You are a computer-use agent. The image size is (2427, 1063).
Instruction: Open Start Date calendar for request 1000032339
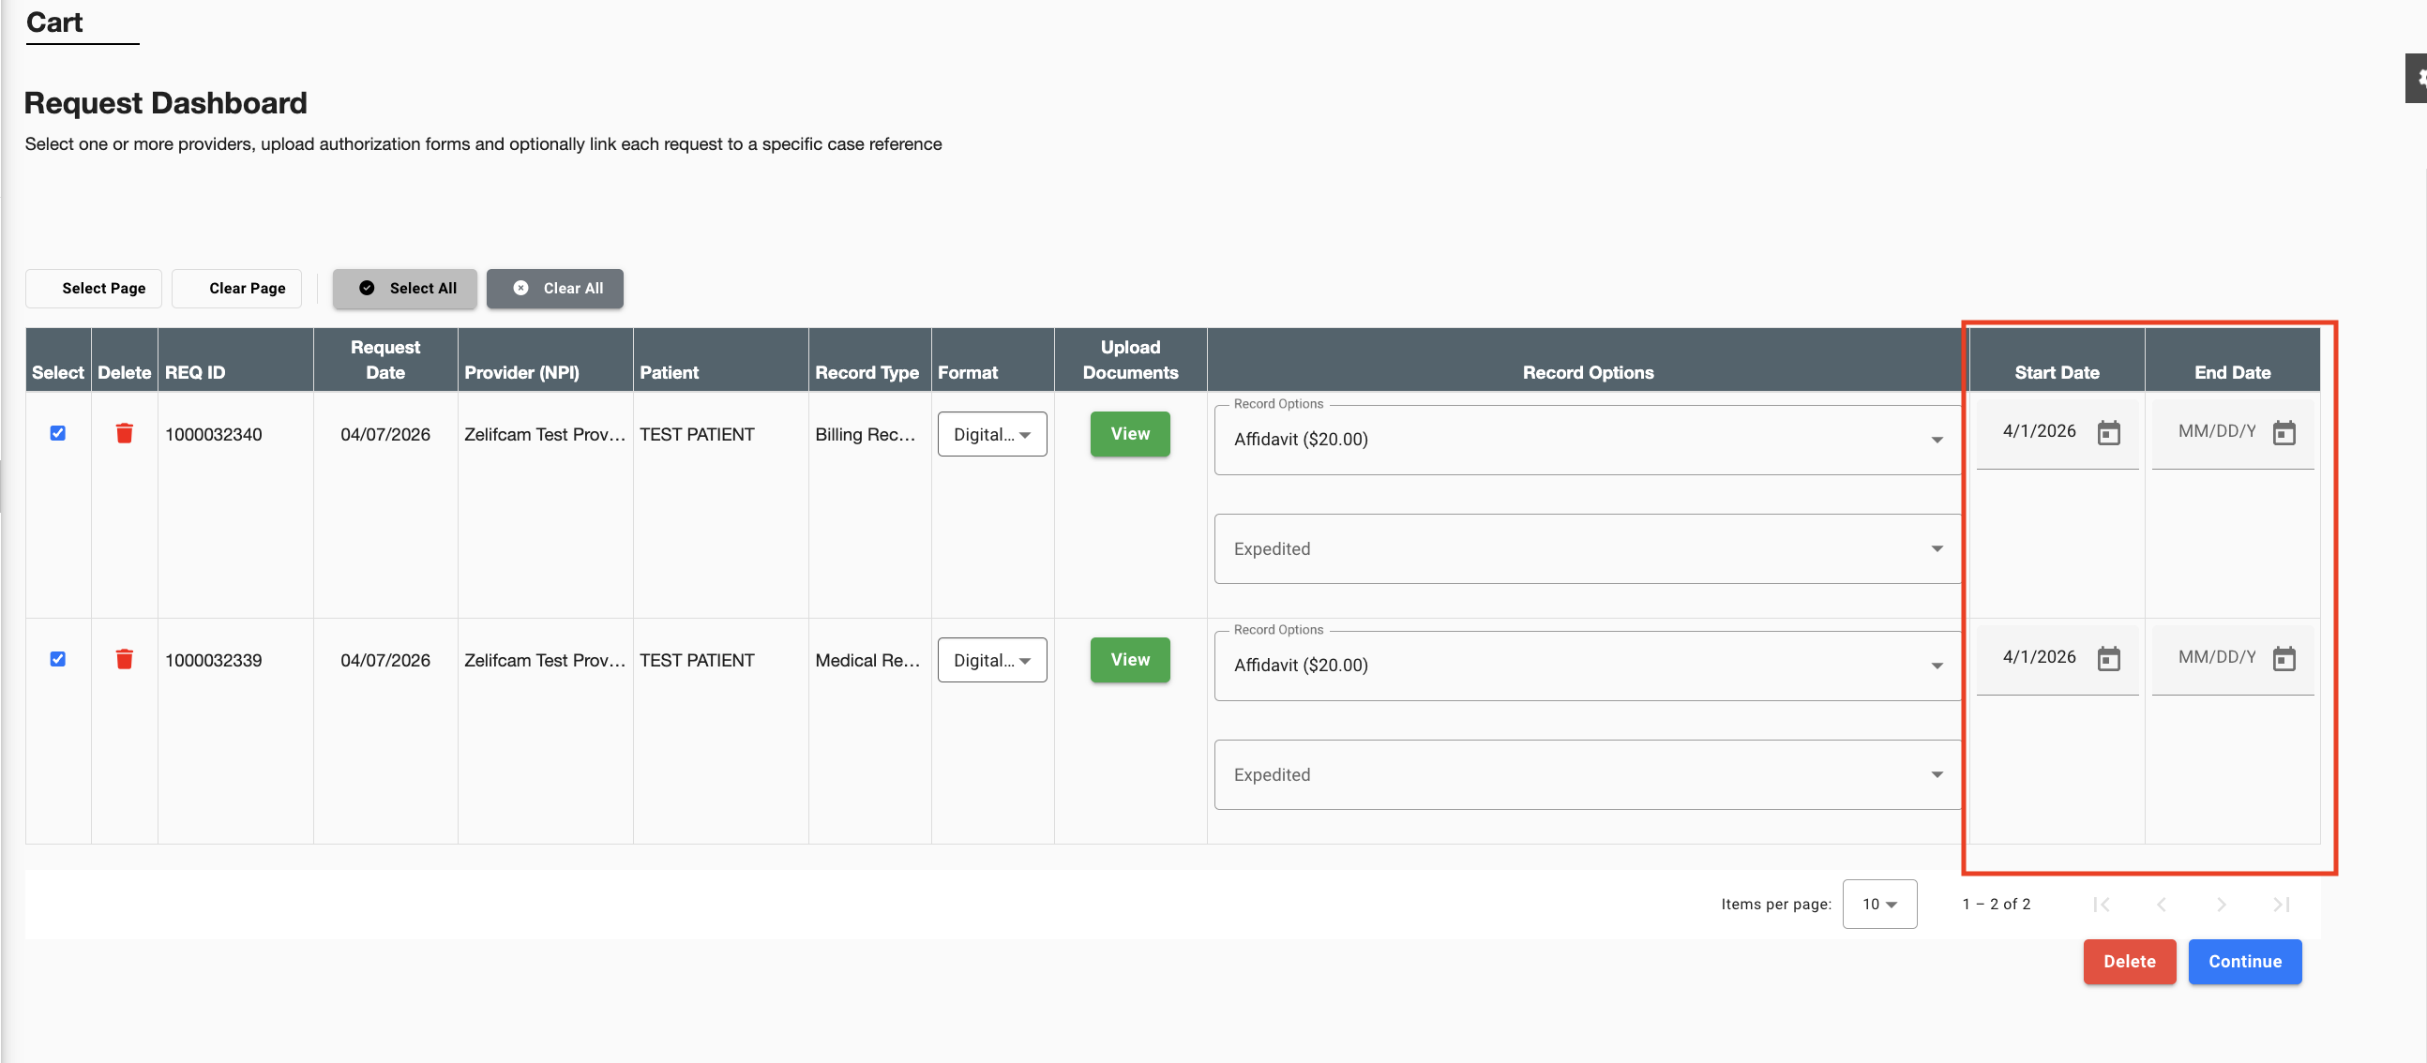coord(2107,659)
